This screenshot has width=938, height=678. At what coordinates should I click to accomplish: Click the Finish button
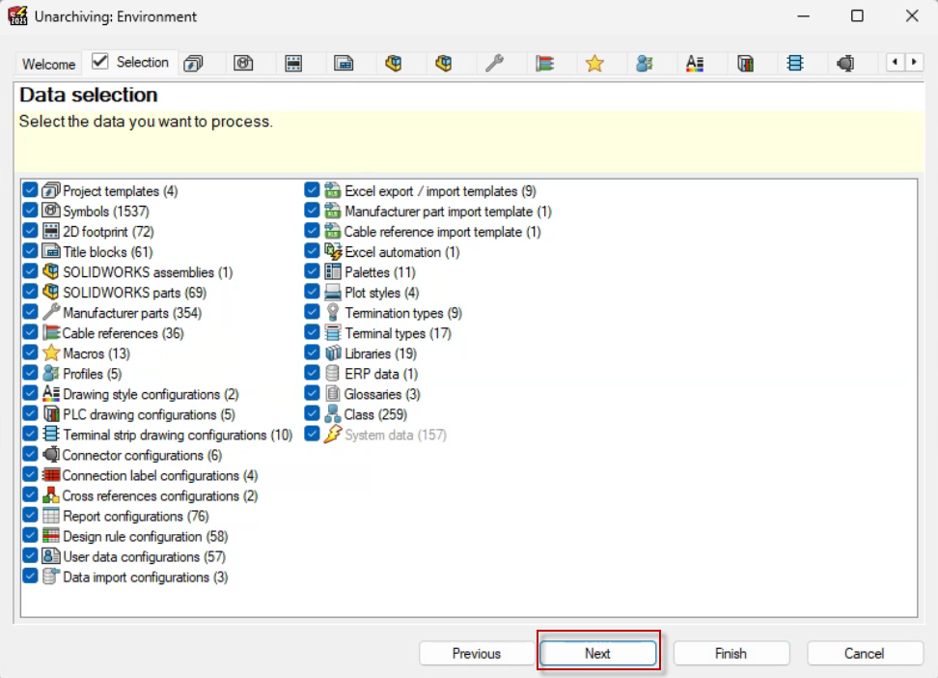click(731, 653)
